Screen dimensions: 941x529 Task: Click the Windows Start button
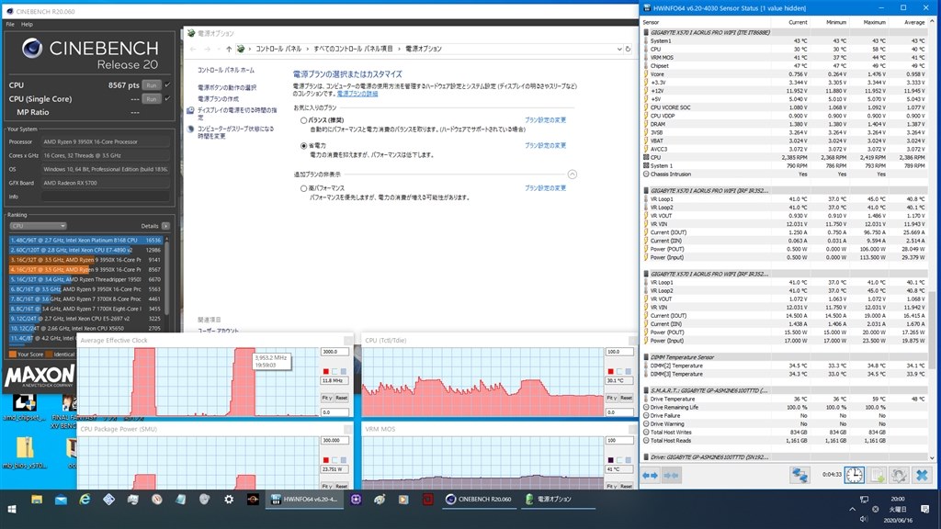click(11, 509)
